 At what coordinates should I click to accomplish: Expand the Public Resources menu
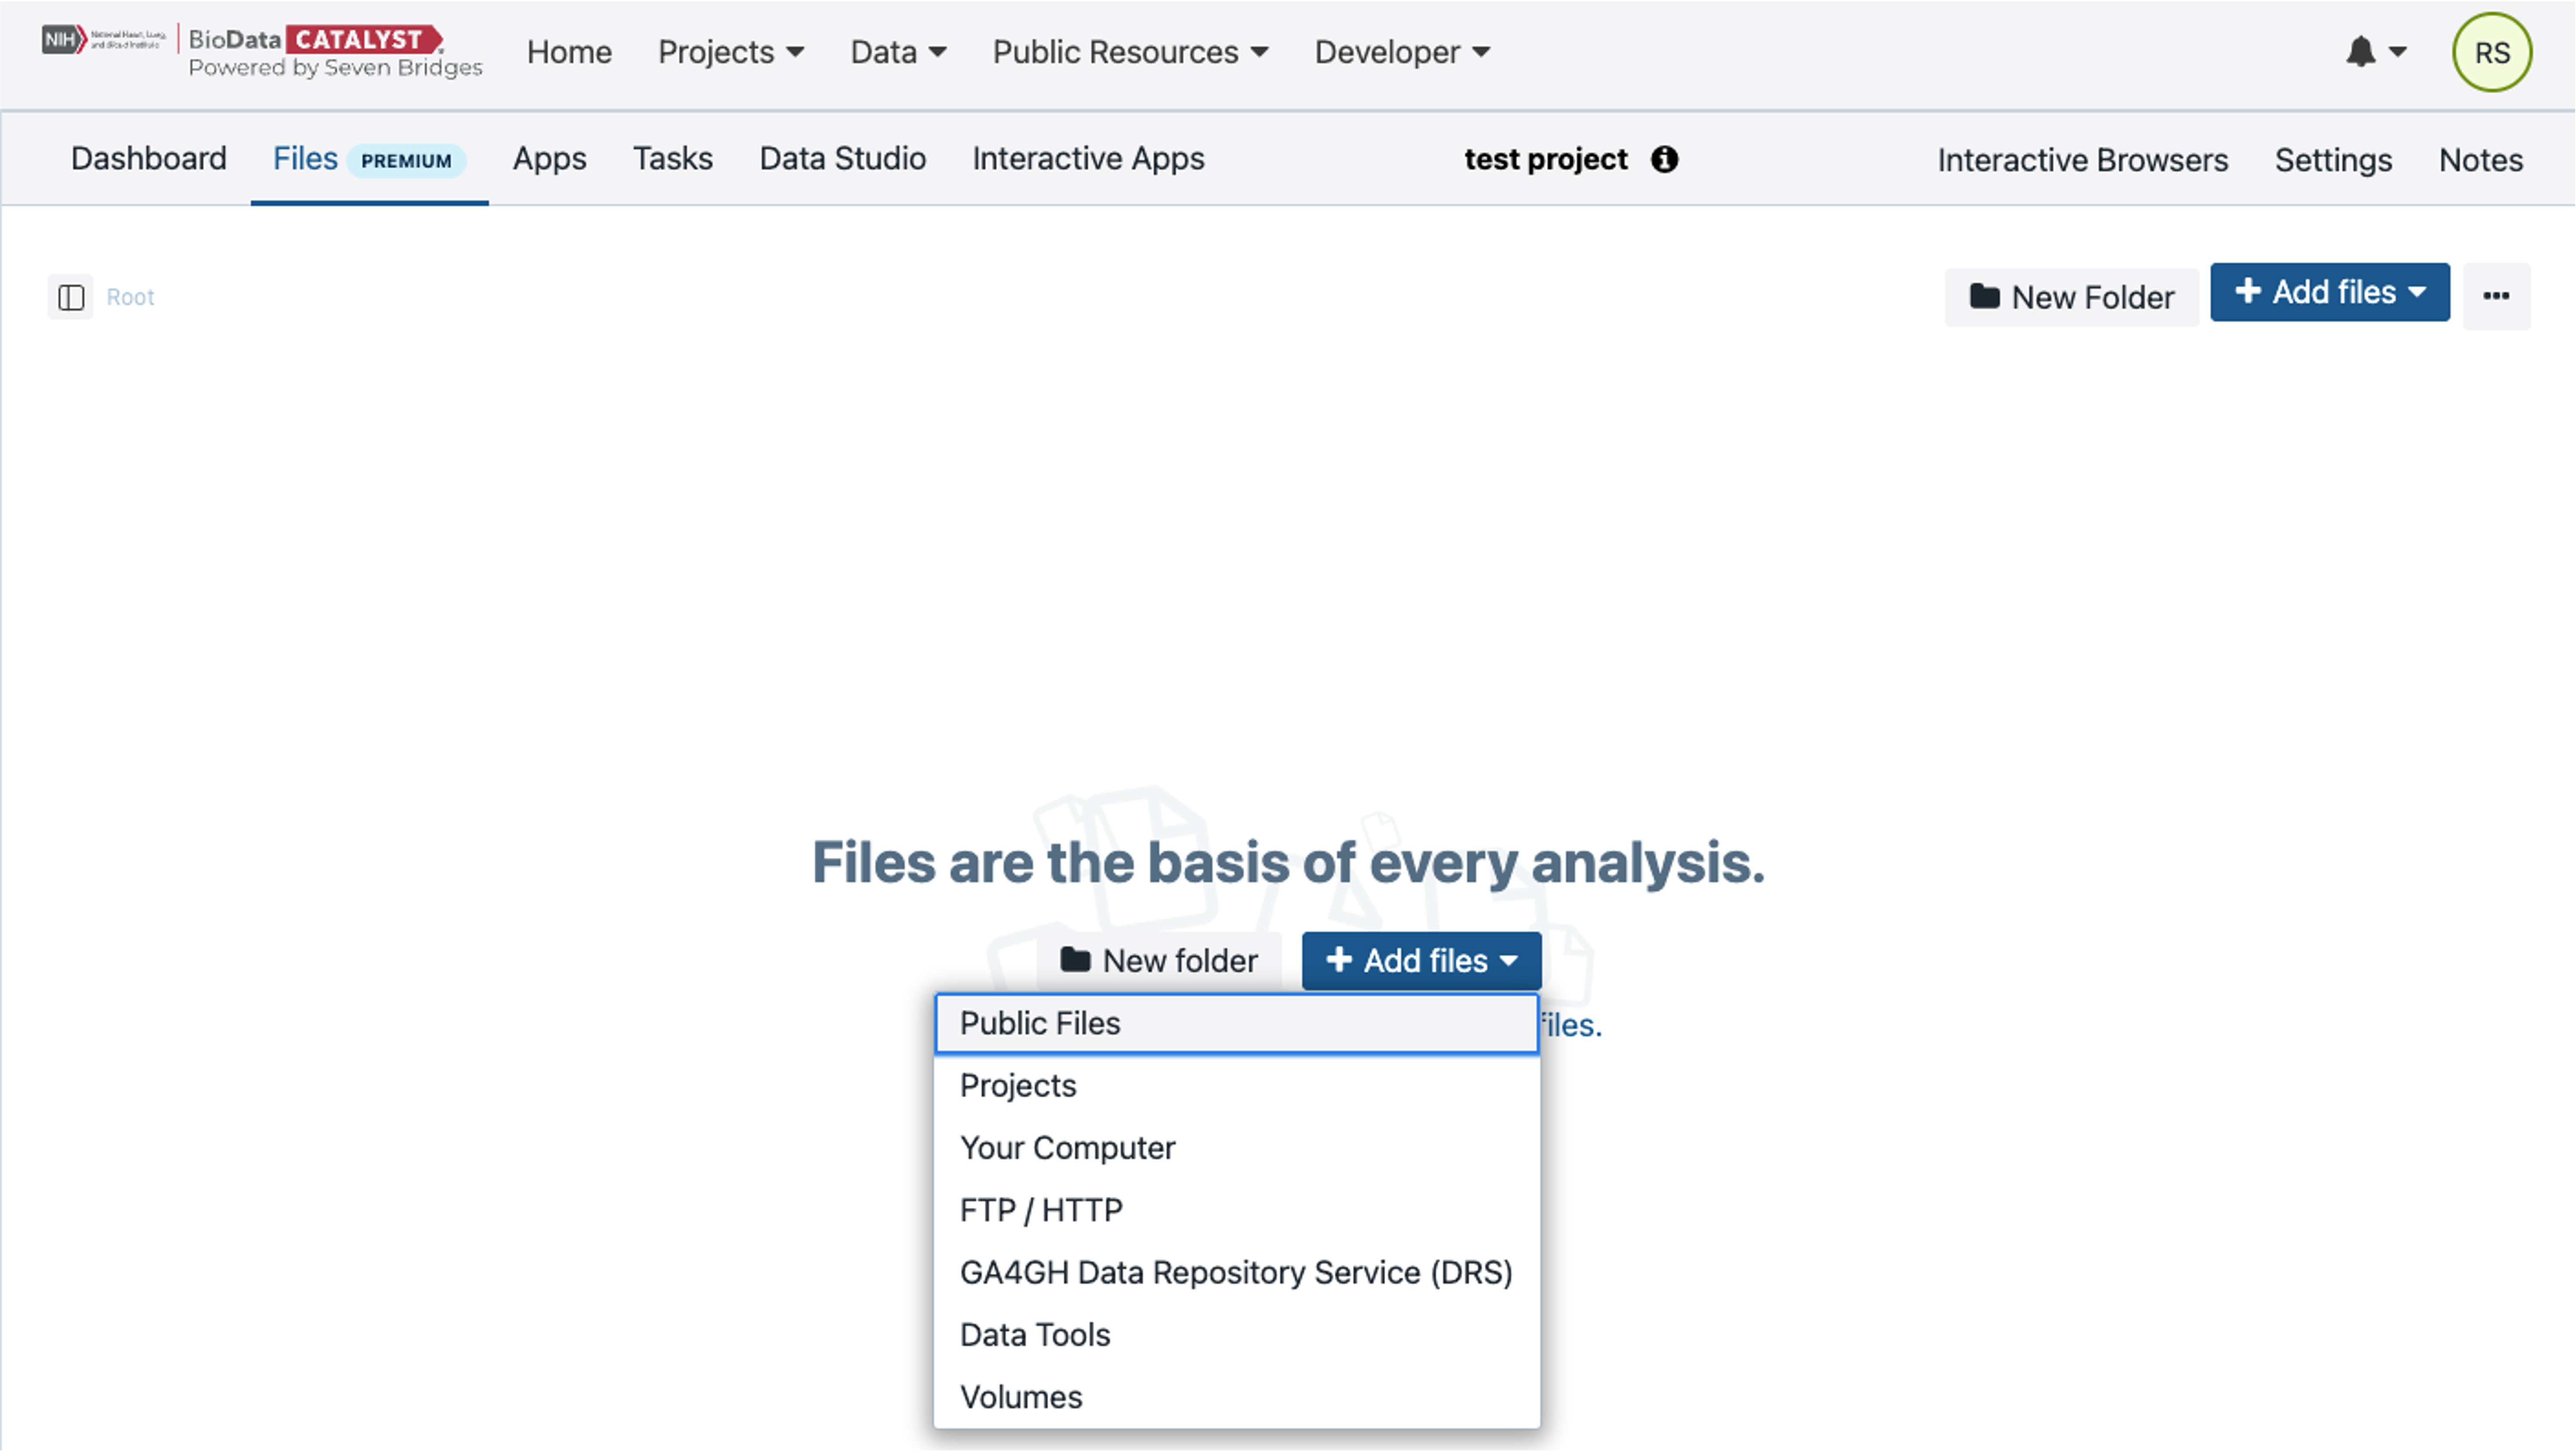pos(1130,52)
